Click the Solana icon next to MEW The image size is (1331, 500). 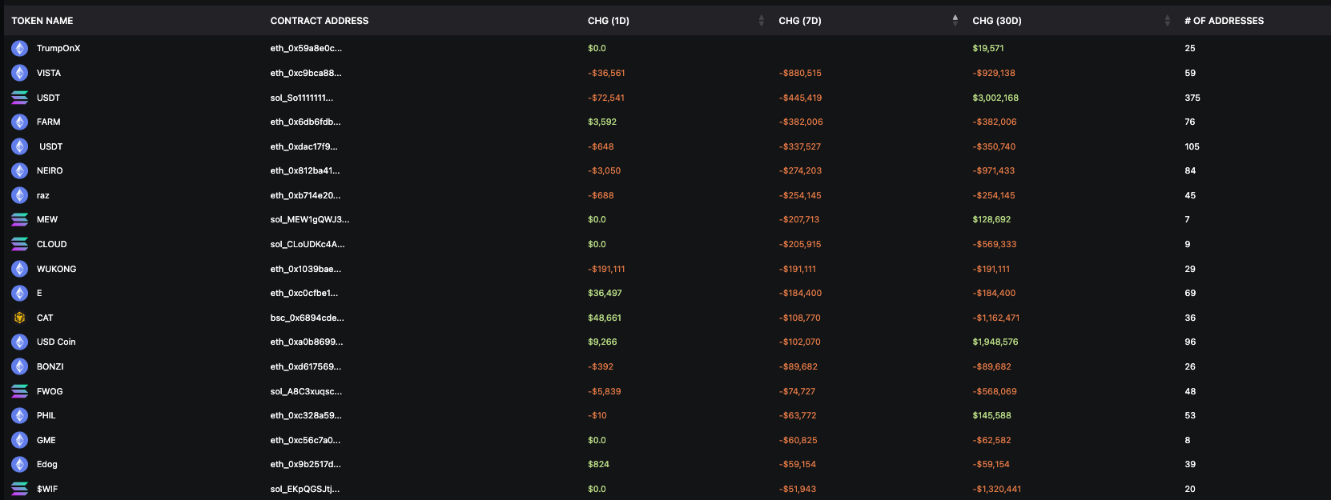click(x=20, y=219)
